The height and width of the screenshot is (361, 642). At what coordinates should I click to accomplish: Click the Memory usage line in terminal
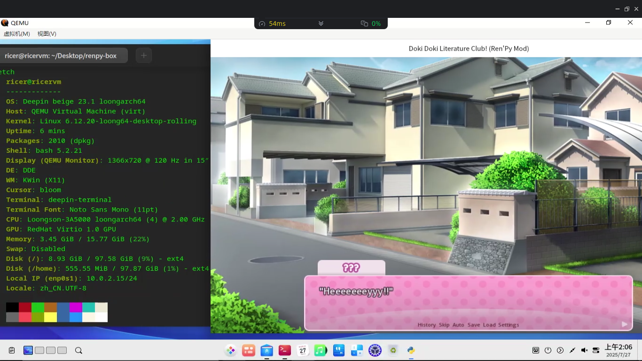point(78,239)
